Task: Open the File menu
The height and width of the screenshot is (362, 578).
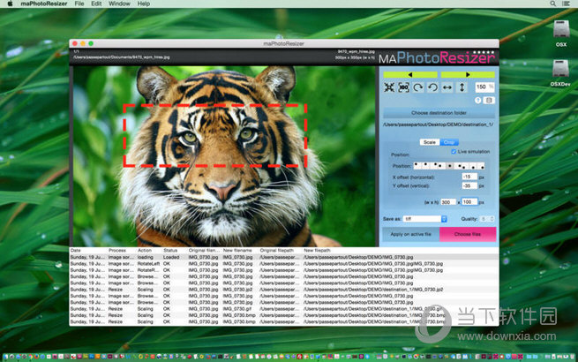Action: (x=79, y=4)
